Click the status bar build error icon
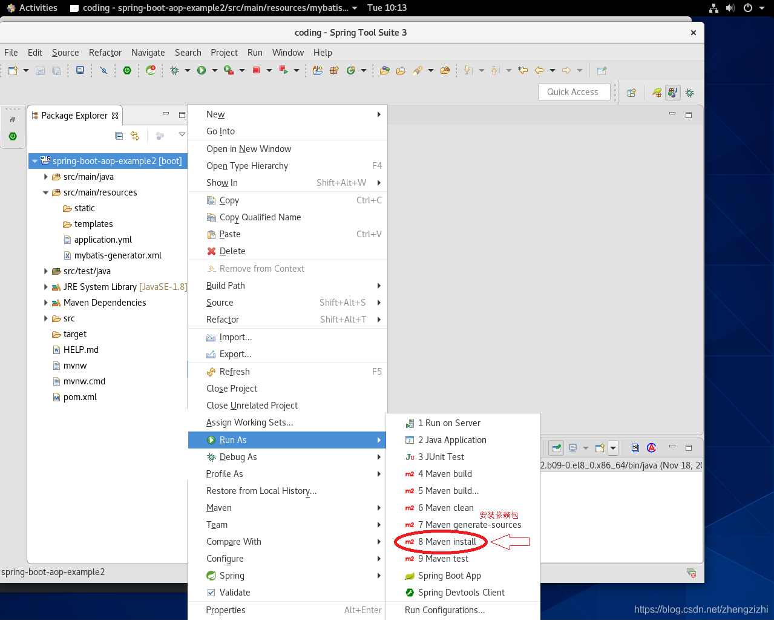The height and width of the screenshot is (621, 774). [691, 573]
